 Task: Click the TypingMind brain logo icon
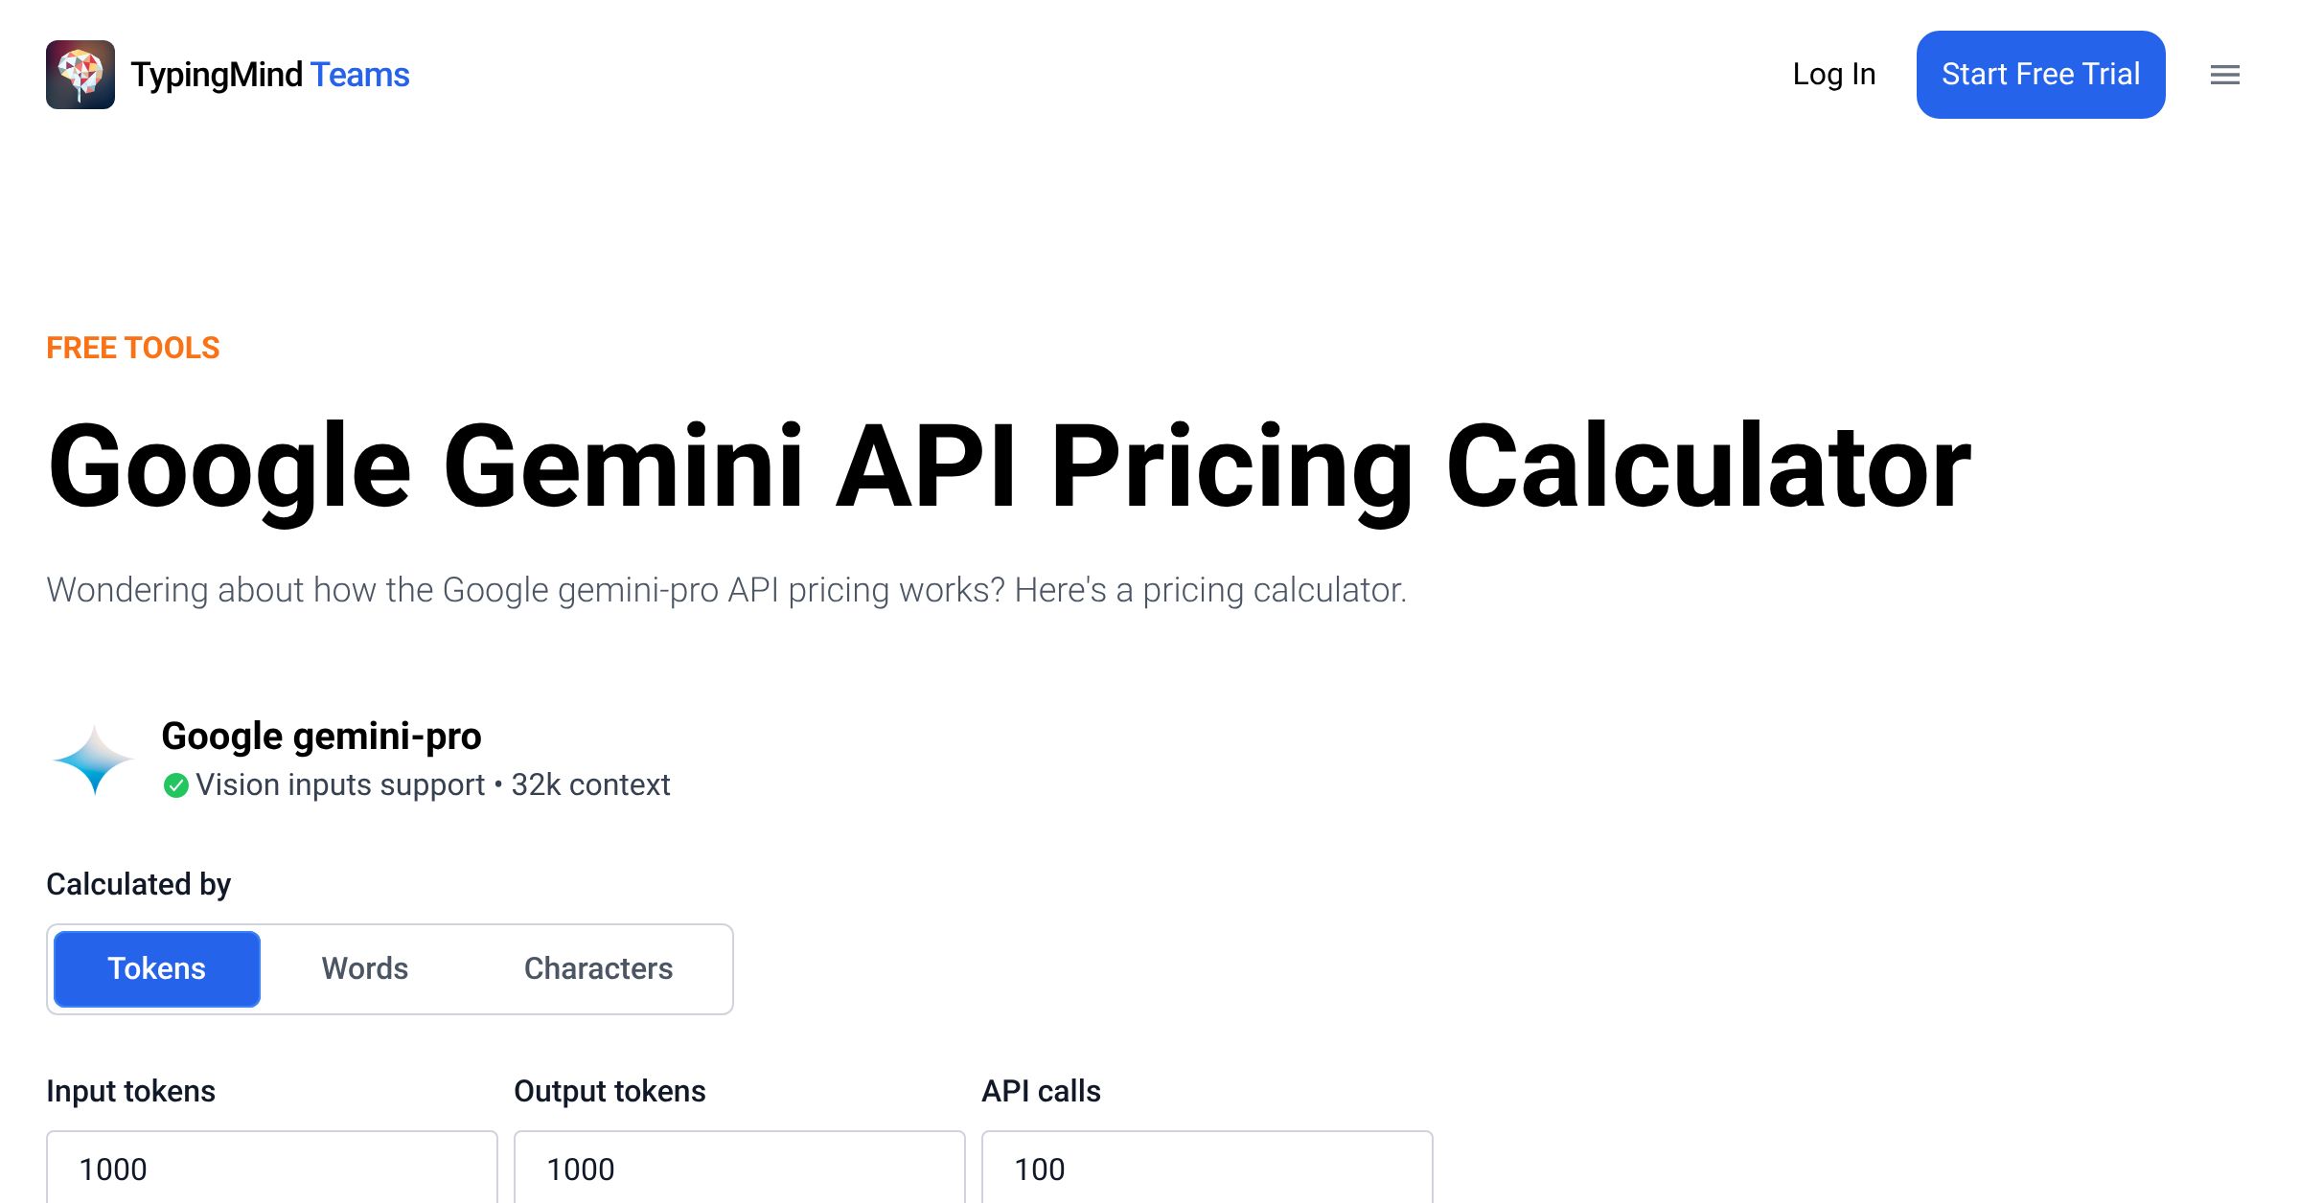pos(80,75)
